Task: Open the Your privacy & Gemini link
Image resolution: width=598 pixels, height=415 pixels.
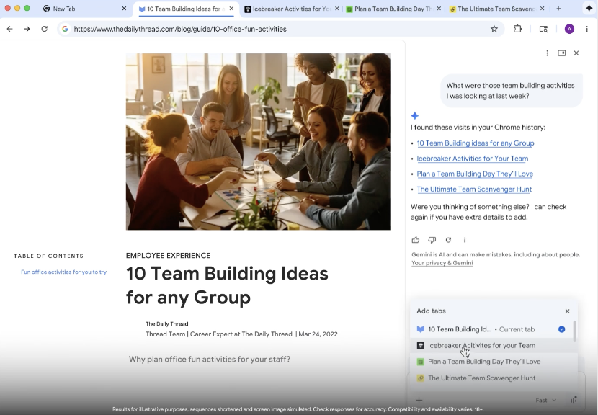Action: [442, 263]
